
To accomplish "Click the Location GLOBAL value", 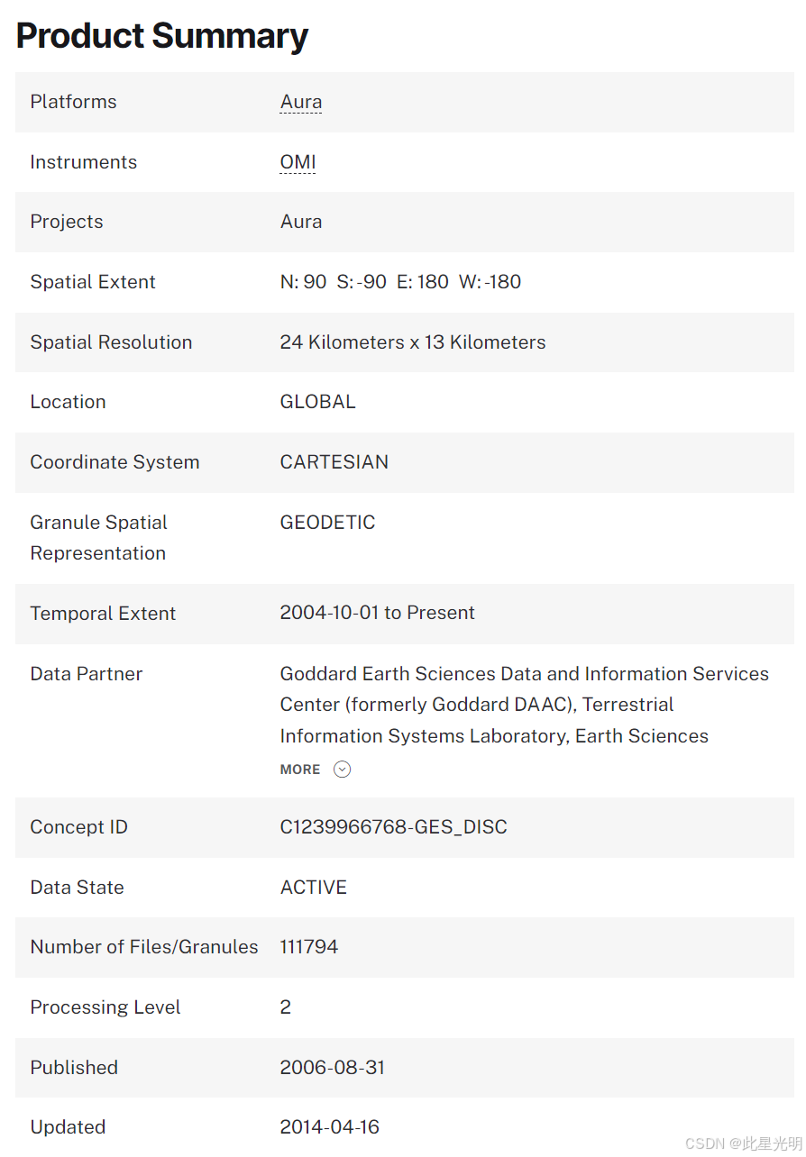I will point(318,402).
